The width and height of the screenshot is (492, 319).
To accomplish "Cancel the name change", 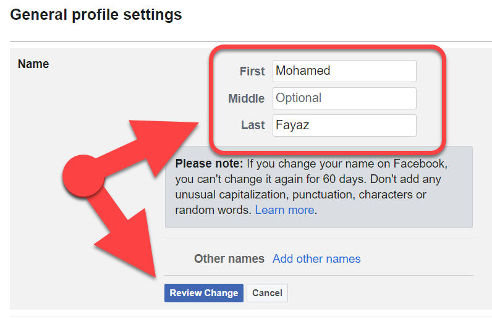I will click(x=267, y=293).
